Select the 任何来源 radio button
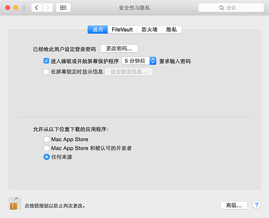 [x=47, y=157]
